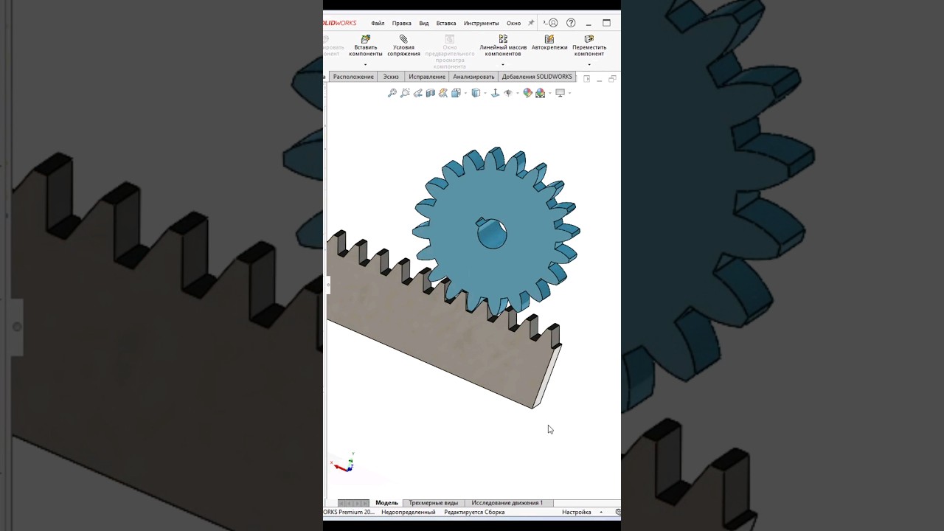This screenshot has width=944, height=531.
Task: Expand the Настройка units dropdown arrow in the status bar
Action: [x=601, y=512]
